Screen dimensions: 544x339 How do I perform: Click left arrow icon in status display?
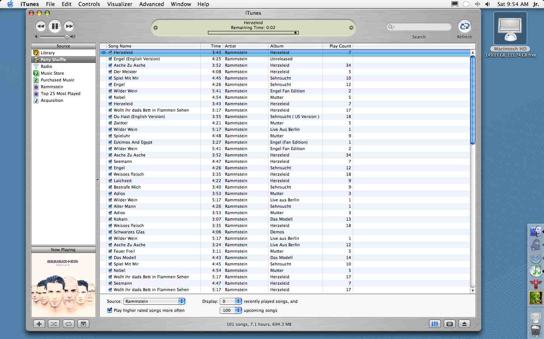click(155, 28)
